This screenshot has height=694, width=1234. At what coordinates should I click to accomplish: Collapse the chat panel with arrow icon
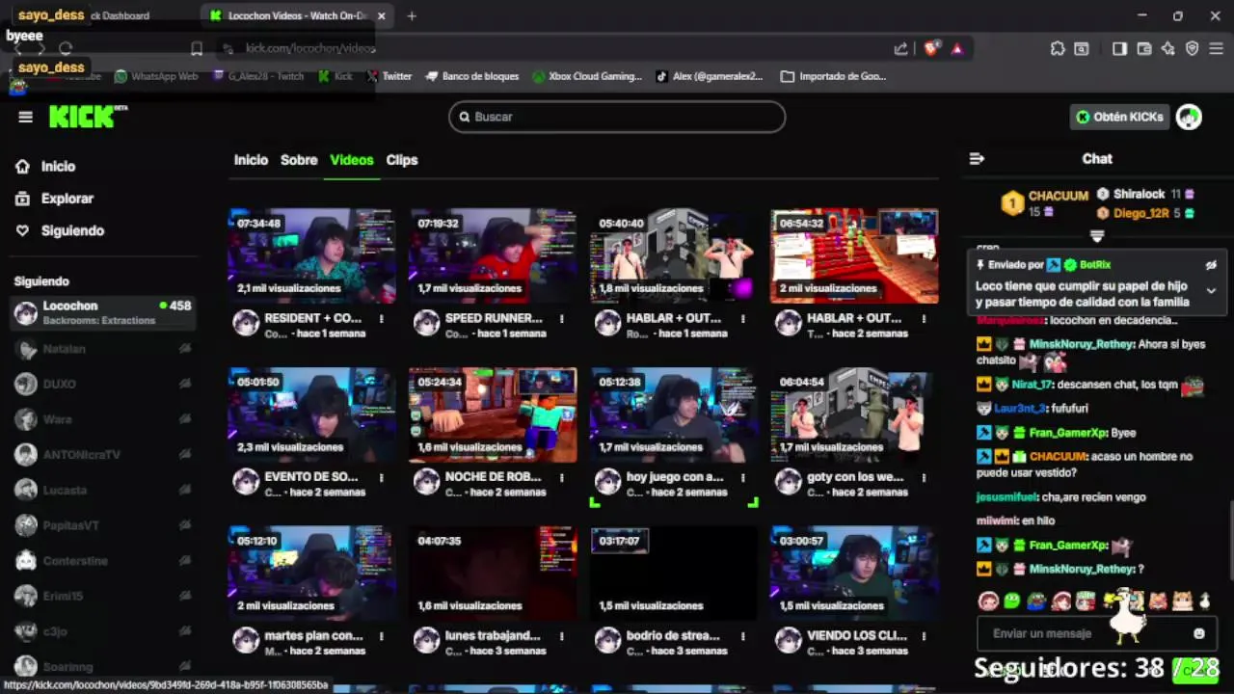tap(977, 159)
